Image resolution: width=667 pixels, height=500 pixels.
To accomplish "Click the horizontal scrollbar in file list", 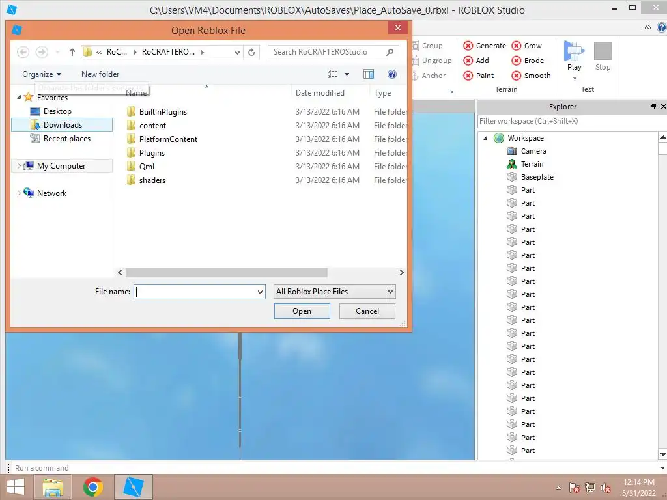I will click(226, 272).
